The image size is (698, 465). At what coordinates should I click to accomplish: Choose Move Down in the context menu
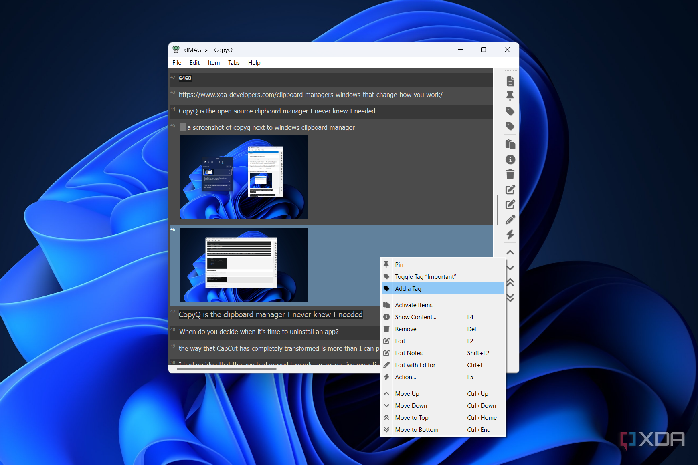443,406
